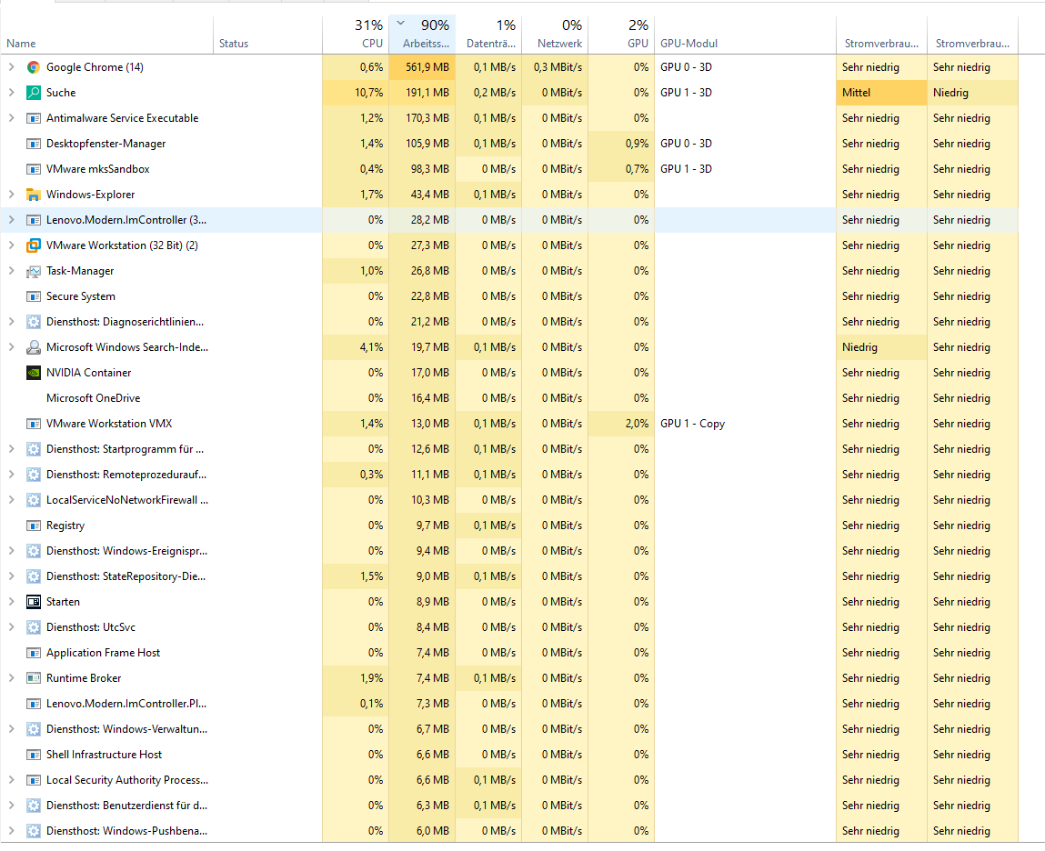1045x851 pixels.
Task: Click the Application Frame Host icon
Action: tap(34, 653)
